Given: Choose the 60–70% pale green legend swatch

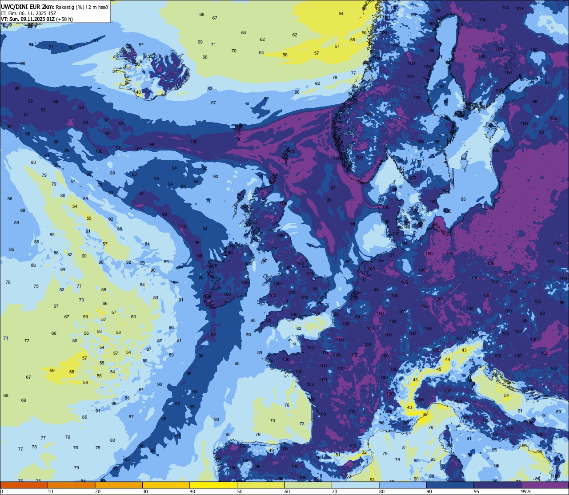Looking at the screenshot, I should point(308,485).
